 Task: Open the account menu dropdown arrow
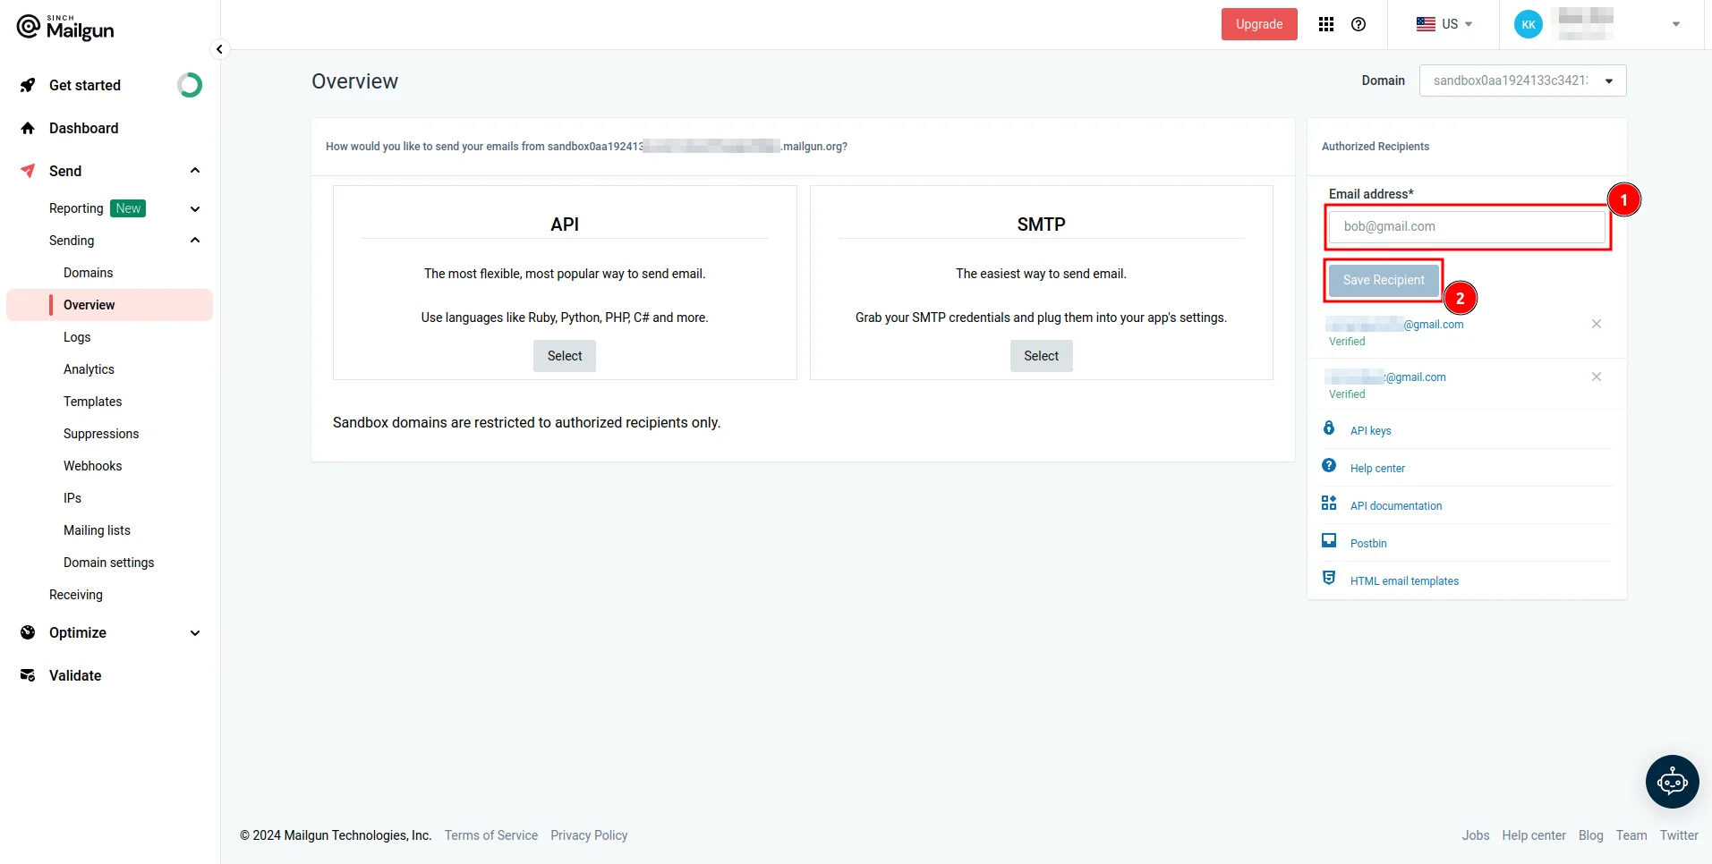click(1676, 24)
